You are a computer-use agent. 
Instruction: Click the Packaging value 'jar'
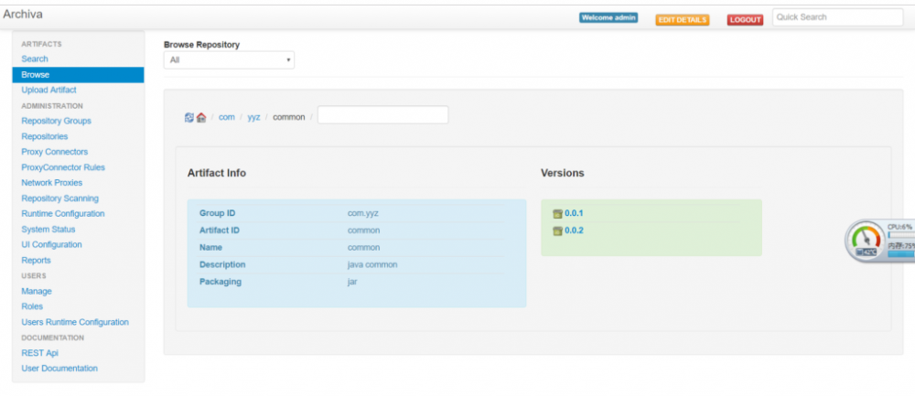click(352, 282)
